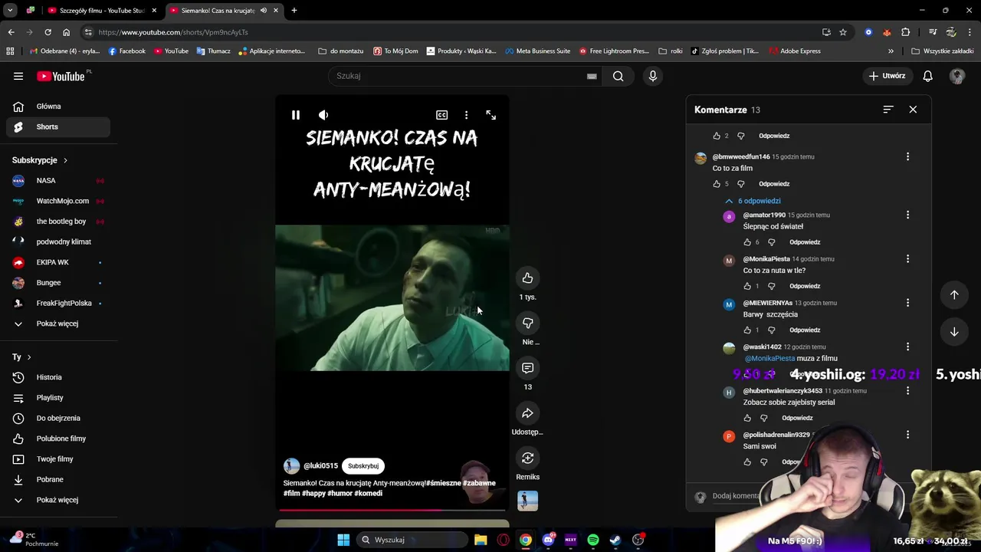Bookmark this page with the star

pyautogui.click(x=843, y=32)
